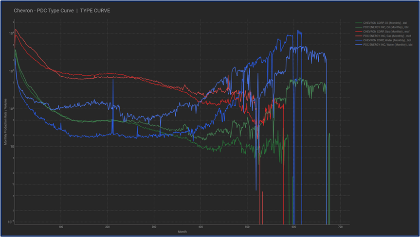Toggle PDC ENERGY INC Water (Monthly) legend entry
This screenshot has height=237, width=420.
pos(384,45)
